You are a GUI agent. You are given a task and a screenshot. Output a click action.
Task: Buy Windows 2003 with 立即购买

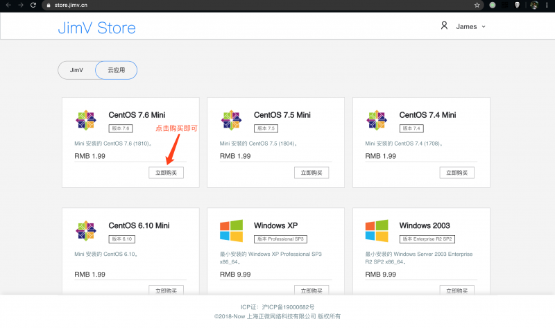457,290
